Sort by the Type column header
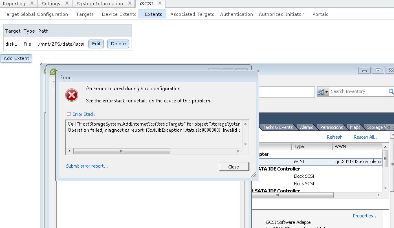Image resolution: width=394 pixels, height=228 pixels. (x=312, y=146)
